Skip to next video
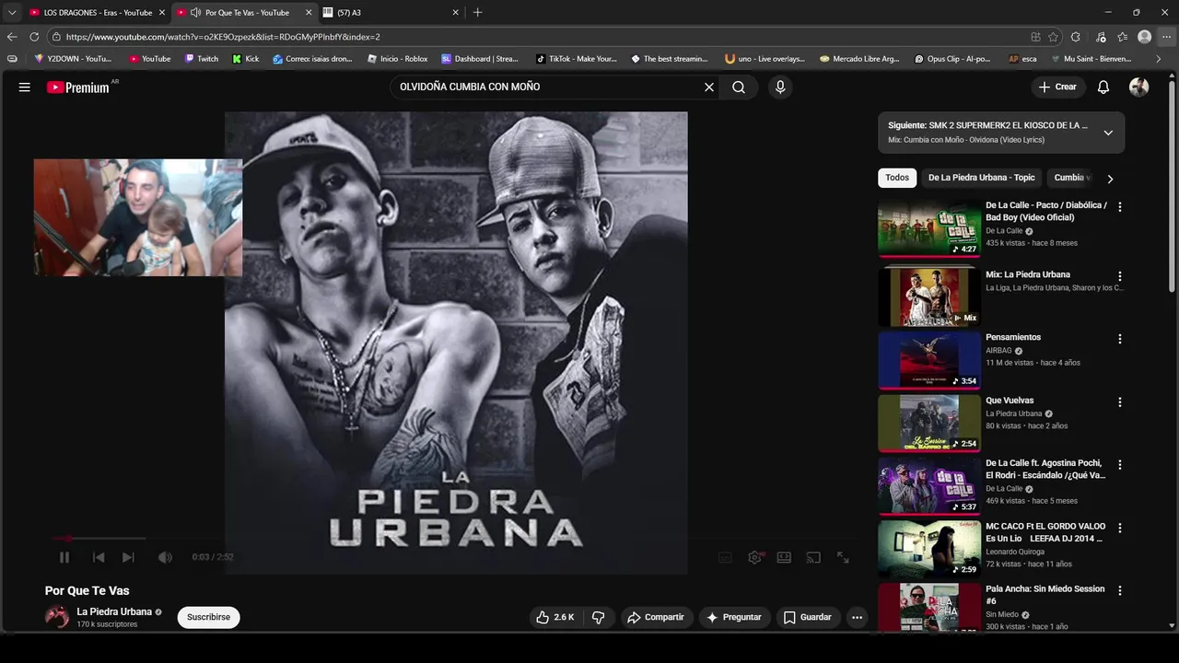The height and width of the screenshot is (663, 1179). point(128,557)
